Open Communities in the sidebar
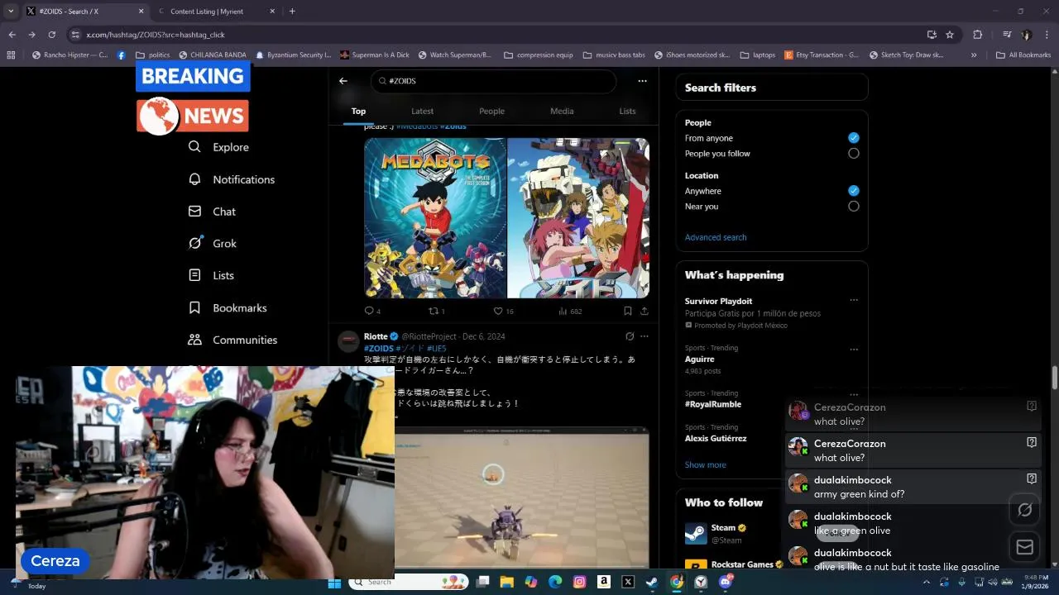The image size is (1059, 595). pyautogui.click(x=232, y=340)
